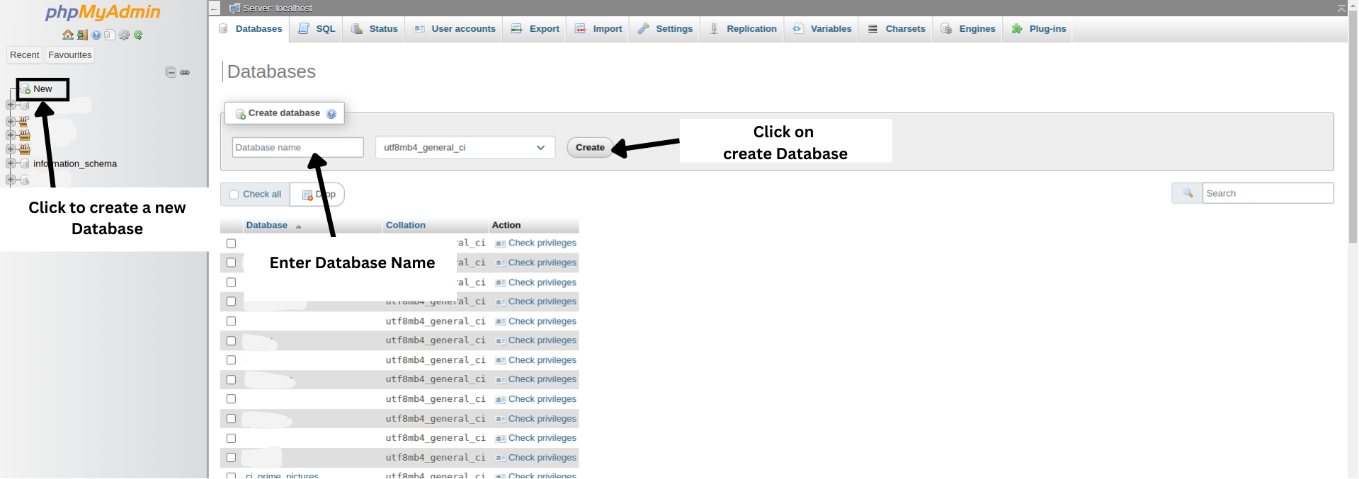Screen dimensions: 1359x479
Task: Click the link with main panel chain icon
Action: click(x=185, y=72)
